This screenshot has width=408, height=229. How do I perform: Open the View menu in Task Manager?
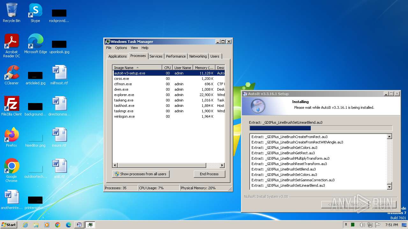134,48
